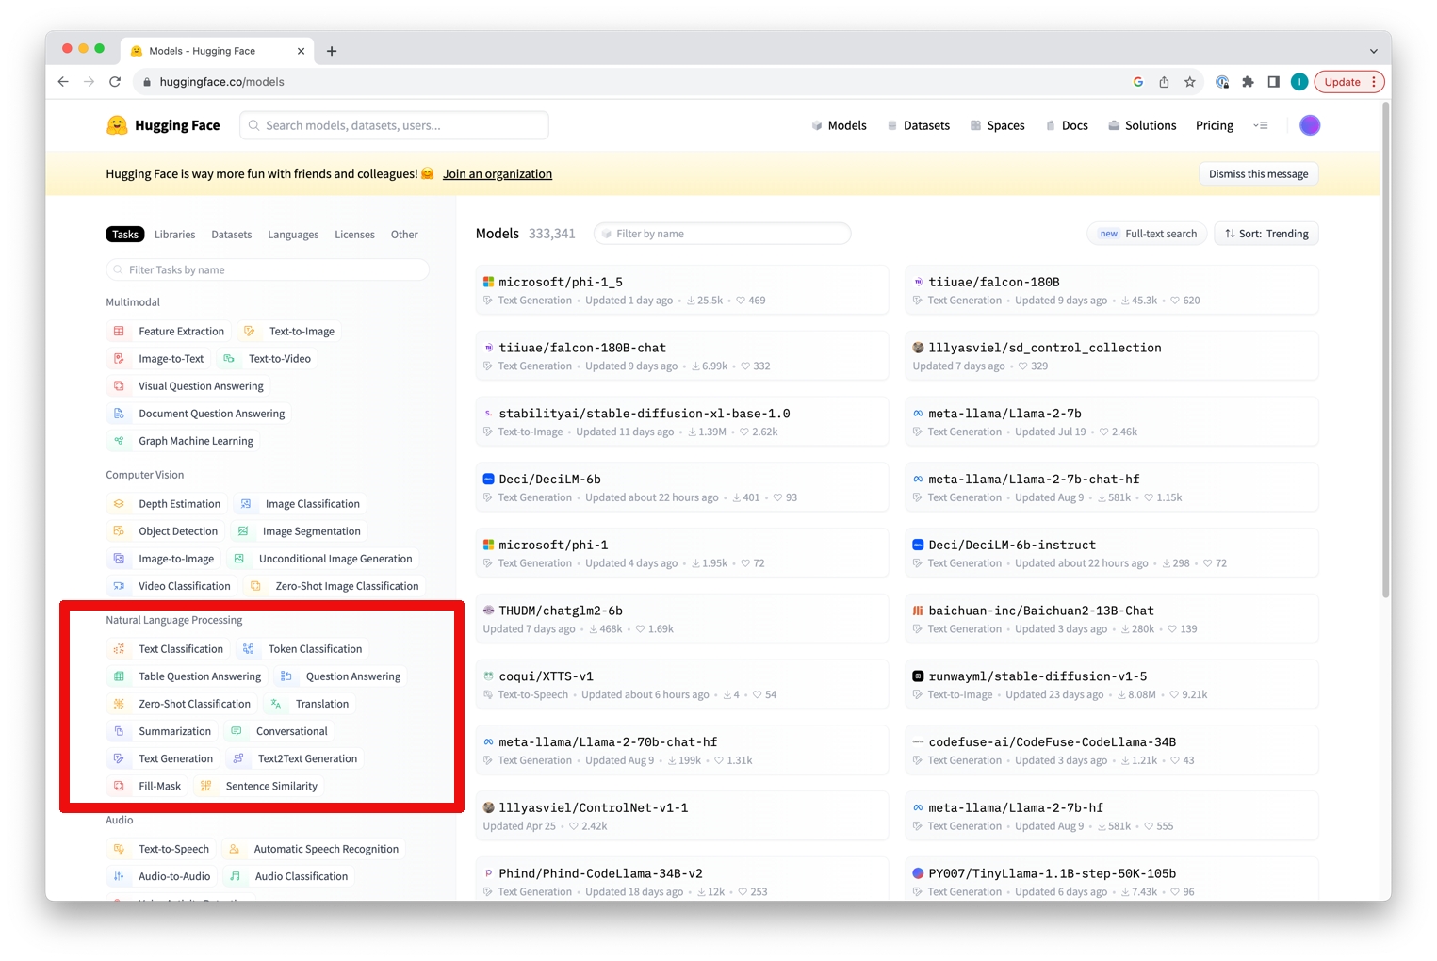Expand the browser tab list chevron
This screenshot has width=1437, height=961.
(x=1373, y=51)
